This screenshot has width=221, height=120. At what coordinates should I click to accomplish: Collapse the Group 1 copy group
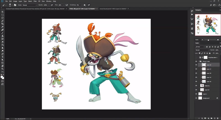199,61
